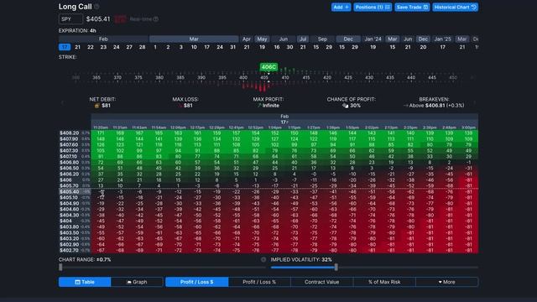Select expiration date Mar 1
Image resolution: width=537 pixels, height=302 pixels.
[155, 47]
